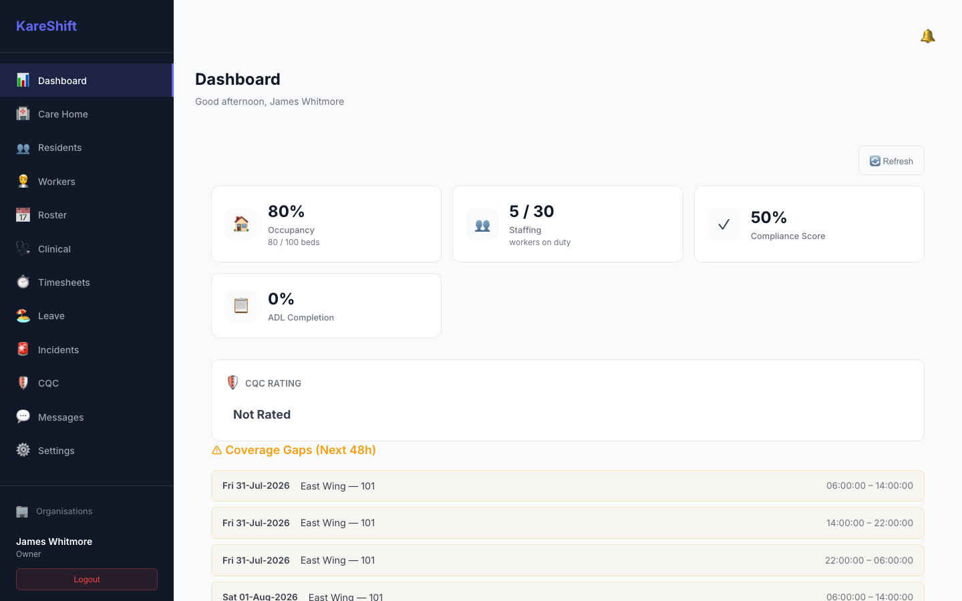Click the Roster calendar icon
The width and height of the screenshot is (962, 601).
point(23,215)
